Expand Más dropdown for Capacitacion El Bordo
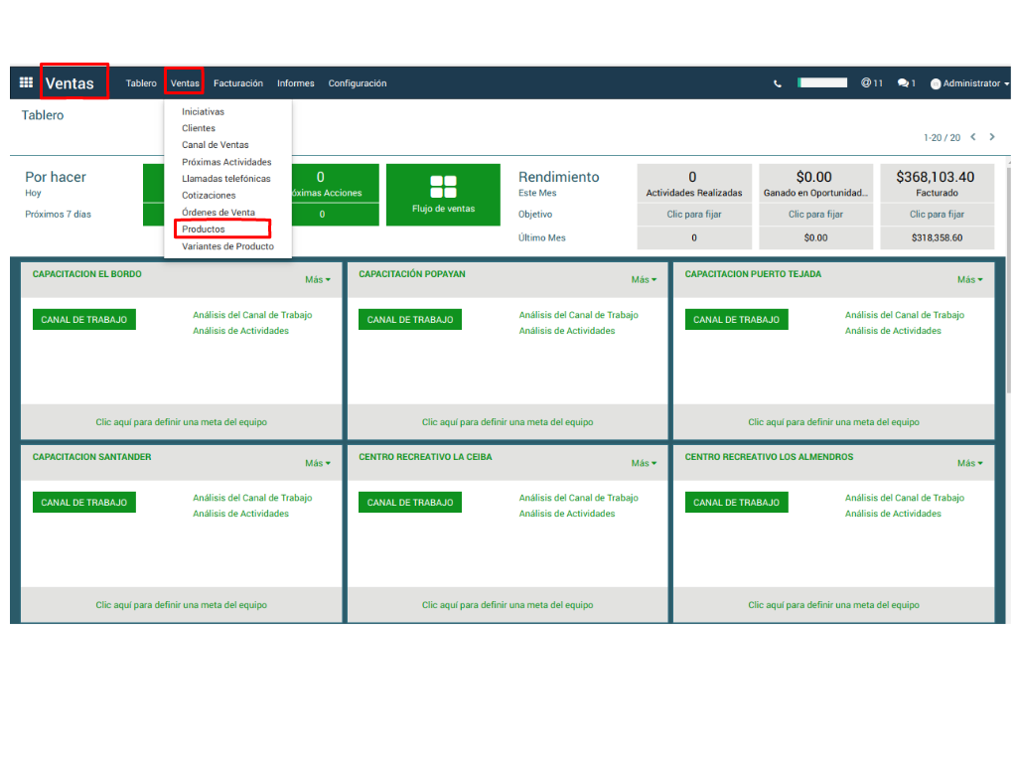The image size is (1016, 762). point(318,280)
